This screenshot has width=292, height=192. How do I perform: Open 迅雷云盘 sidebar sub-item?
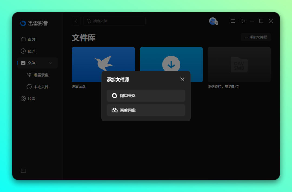click(38, 75)
